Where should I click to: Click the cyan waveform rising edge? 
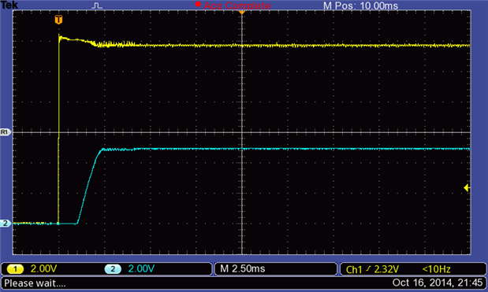[x=89, y=187]
